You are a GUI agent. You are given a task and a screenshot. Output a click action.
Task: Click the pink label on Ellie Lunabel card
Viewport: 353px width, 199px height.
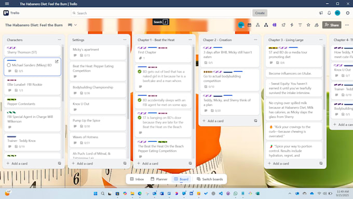pyautogui.click(x=12, y=80)
